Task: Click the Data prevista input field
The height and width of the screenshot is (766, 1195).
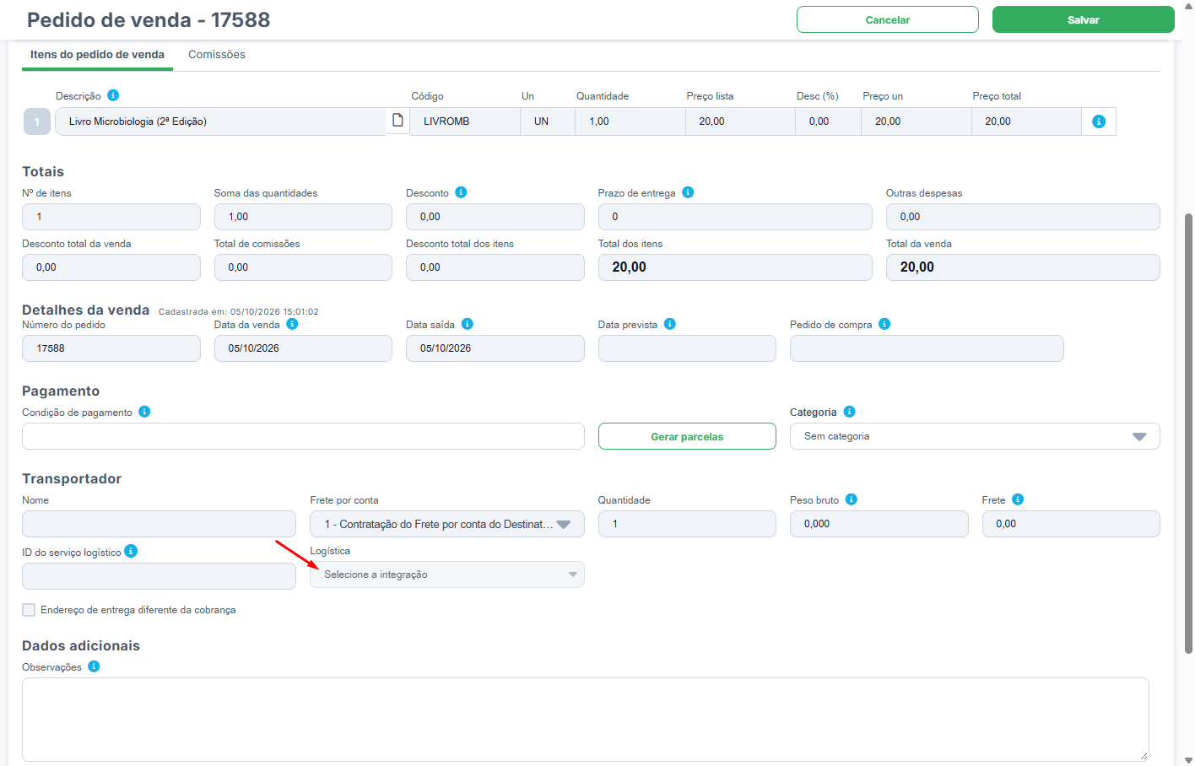Action: click(687, 348)
